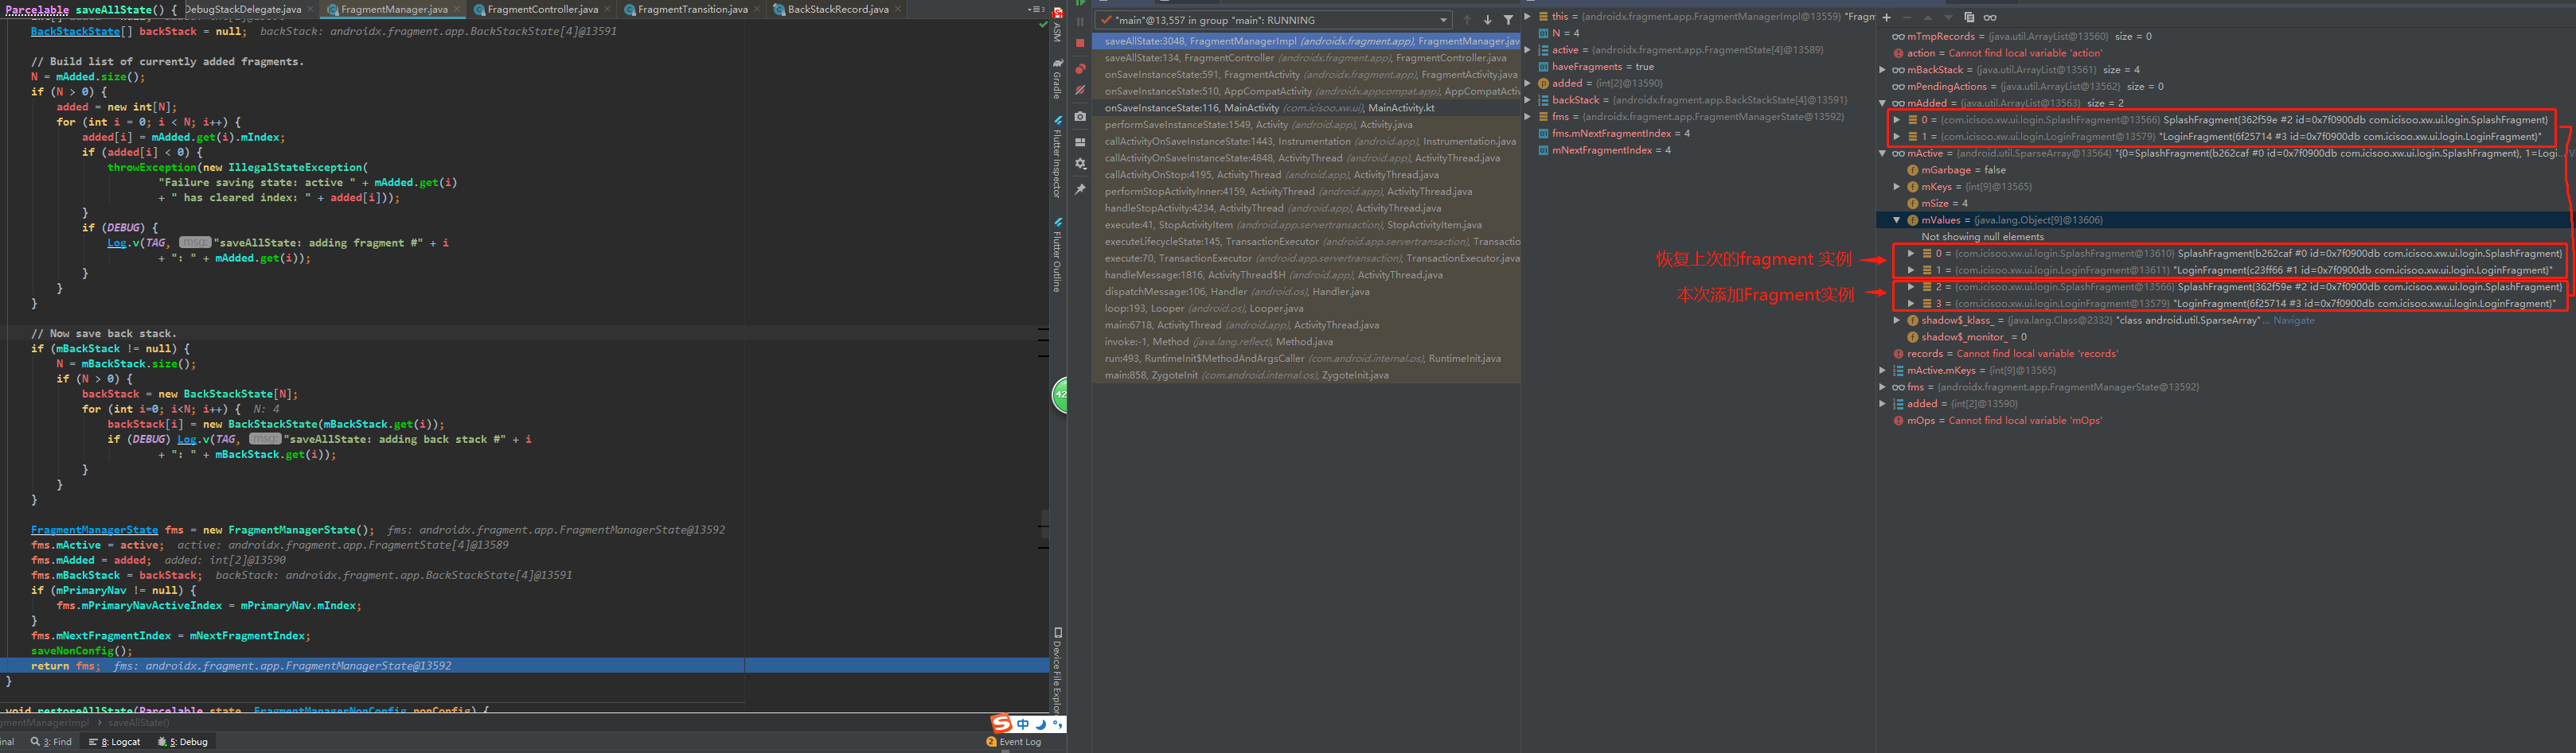This screenshot has height=753, width=2576.
Task: Toggle Mute Breakpoints icon in debug sidebar
Action: click(x=1080, y=90)
